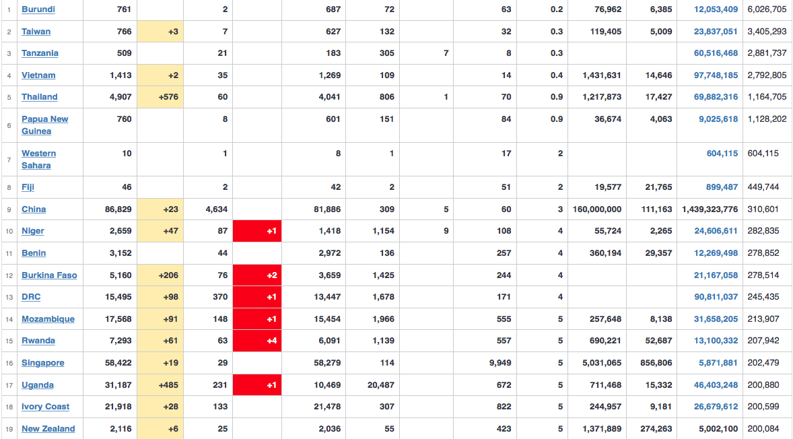Open the Singapore country link
The image size is (793, 439).
coord(43,363)
